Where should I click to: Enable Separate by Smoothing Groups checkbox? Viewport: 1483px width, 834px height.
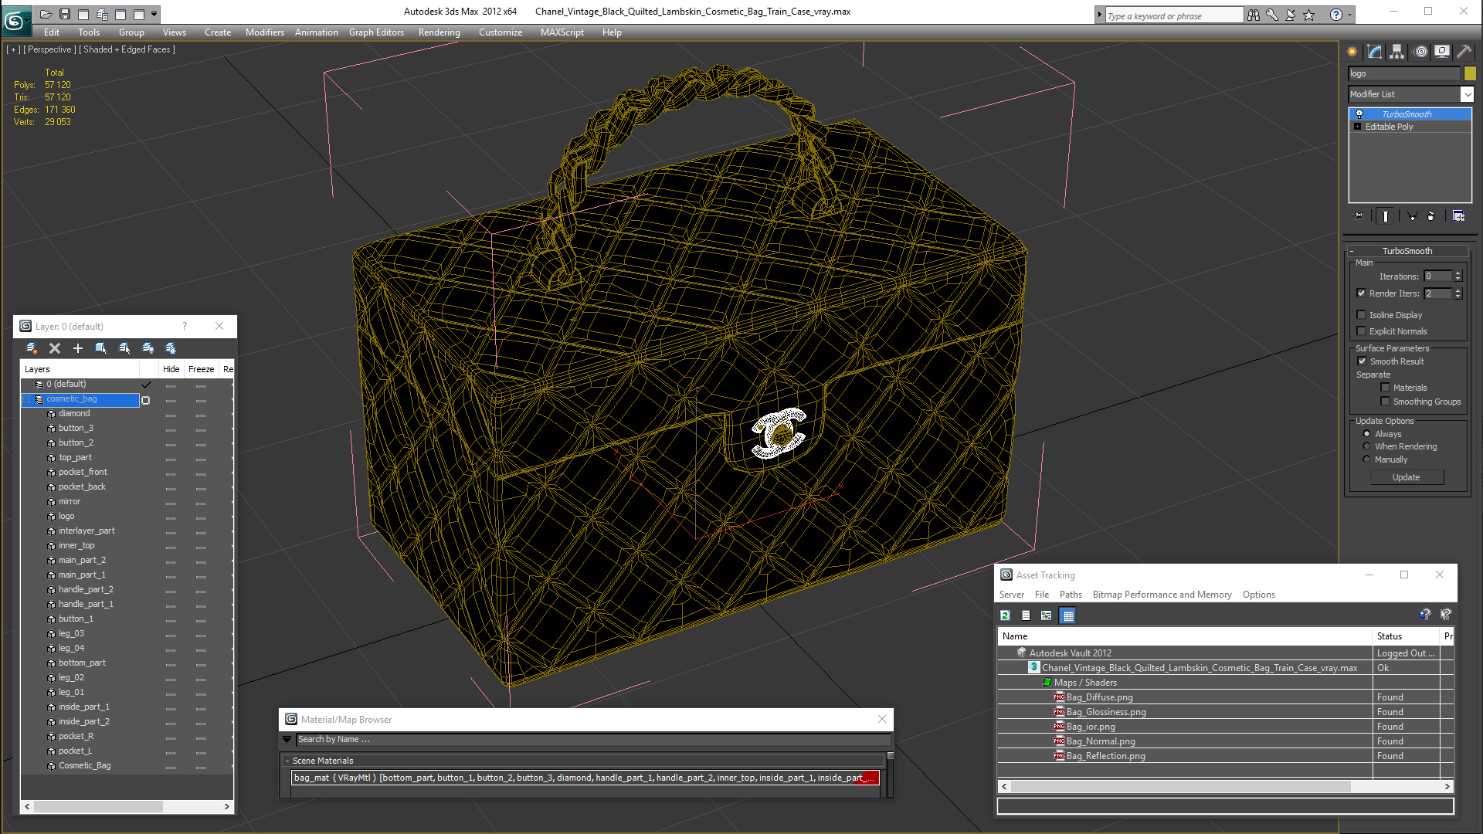pos(1386,402)
